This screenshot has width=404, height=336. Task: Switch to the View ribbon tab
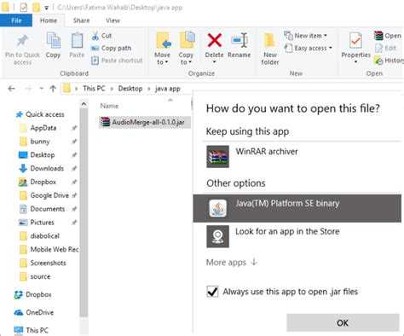point(113,20)
